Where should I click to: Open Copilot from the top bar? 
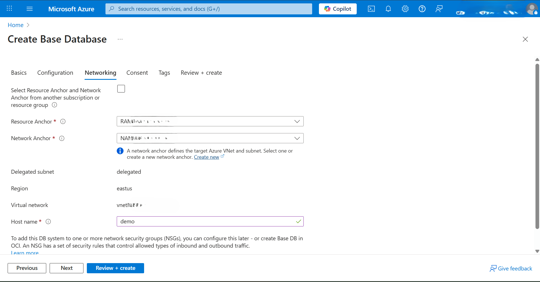point(338,9)
